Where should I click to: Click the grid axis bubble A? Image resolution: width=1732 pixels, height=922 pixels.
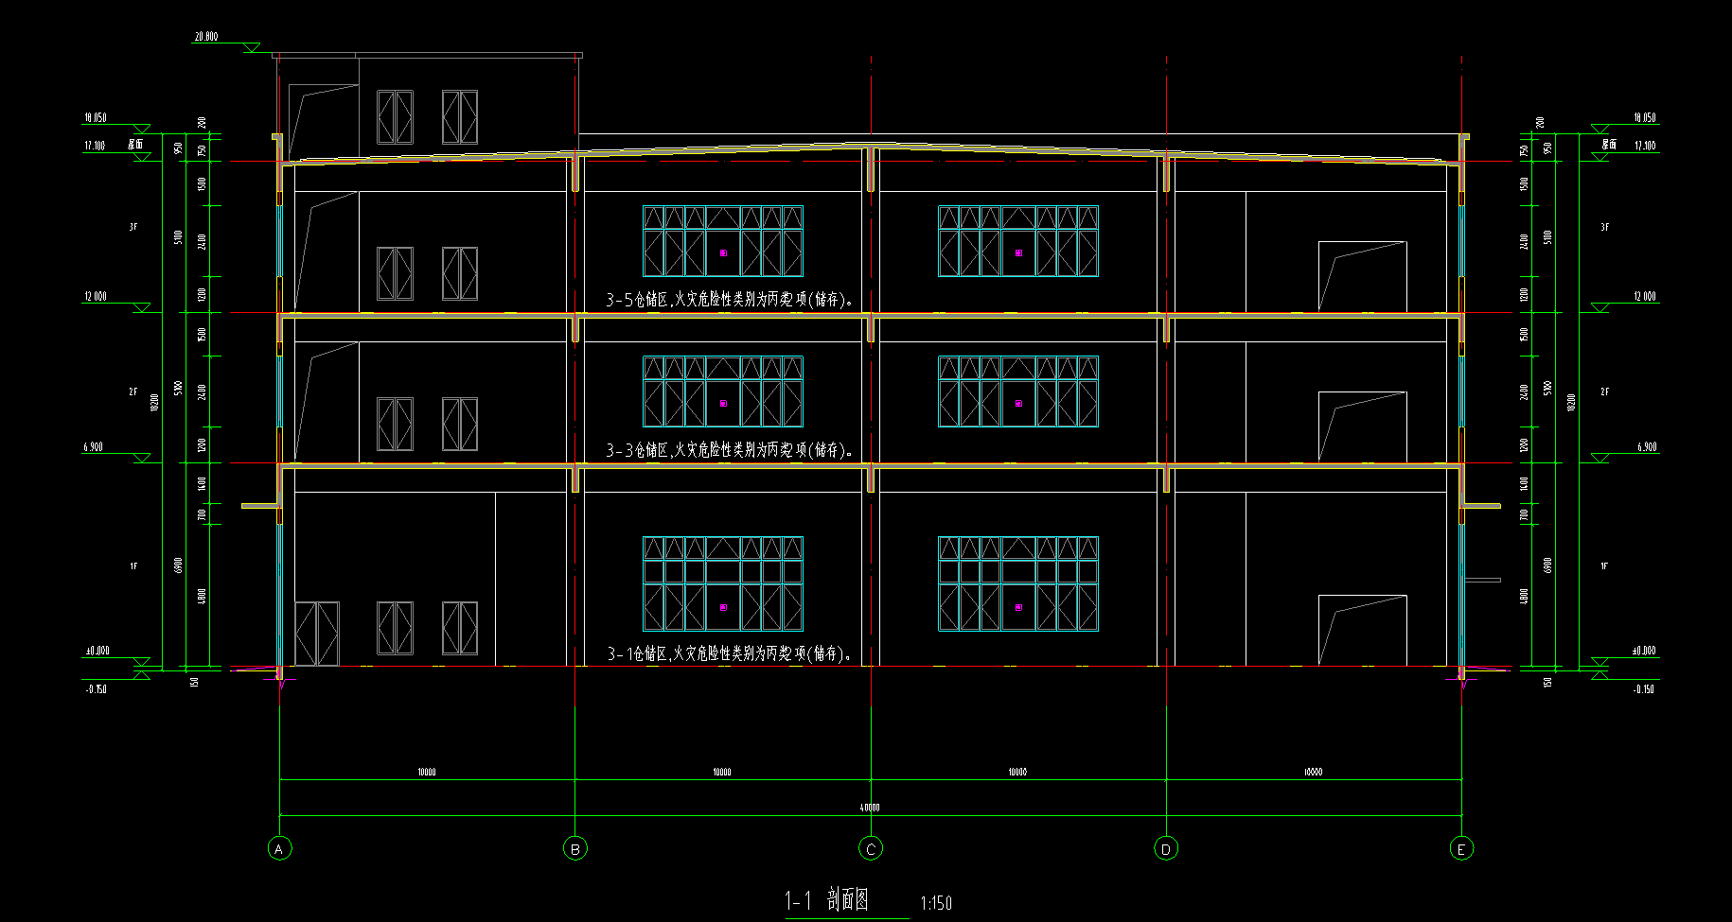279,849
